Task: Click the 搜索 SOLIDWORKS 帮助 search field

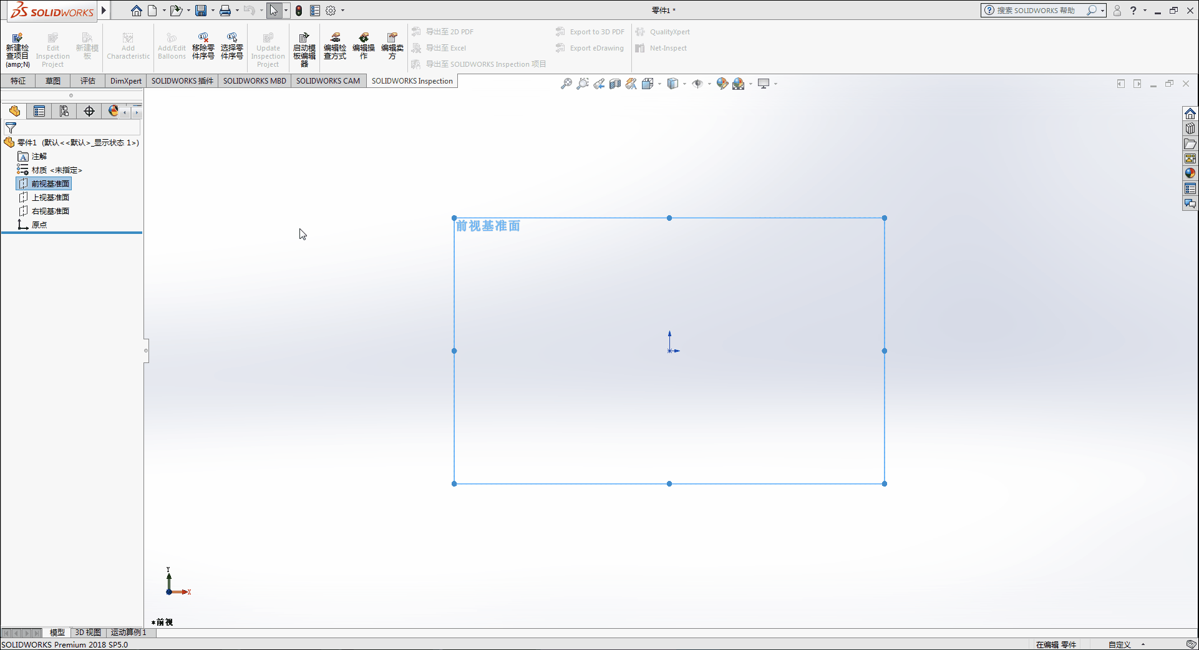Action: point(1036,11)
